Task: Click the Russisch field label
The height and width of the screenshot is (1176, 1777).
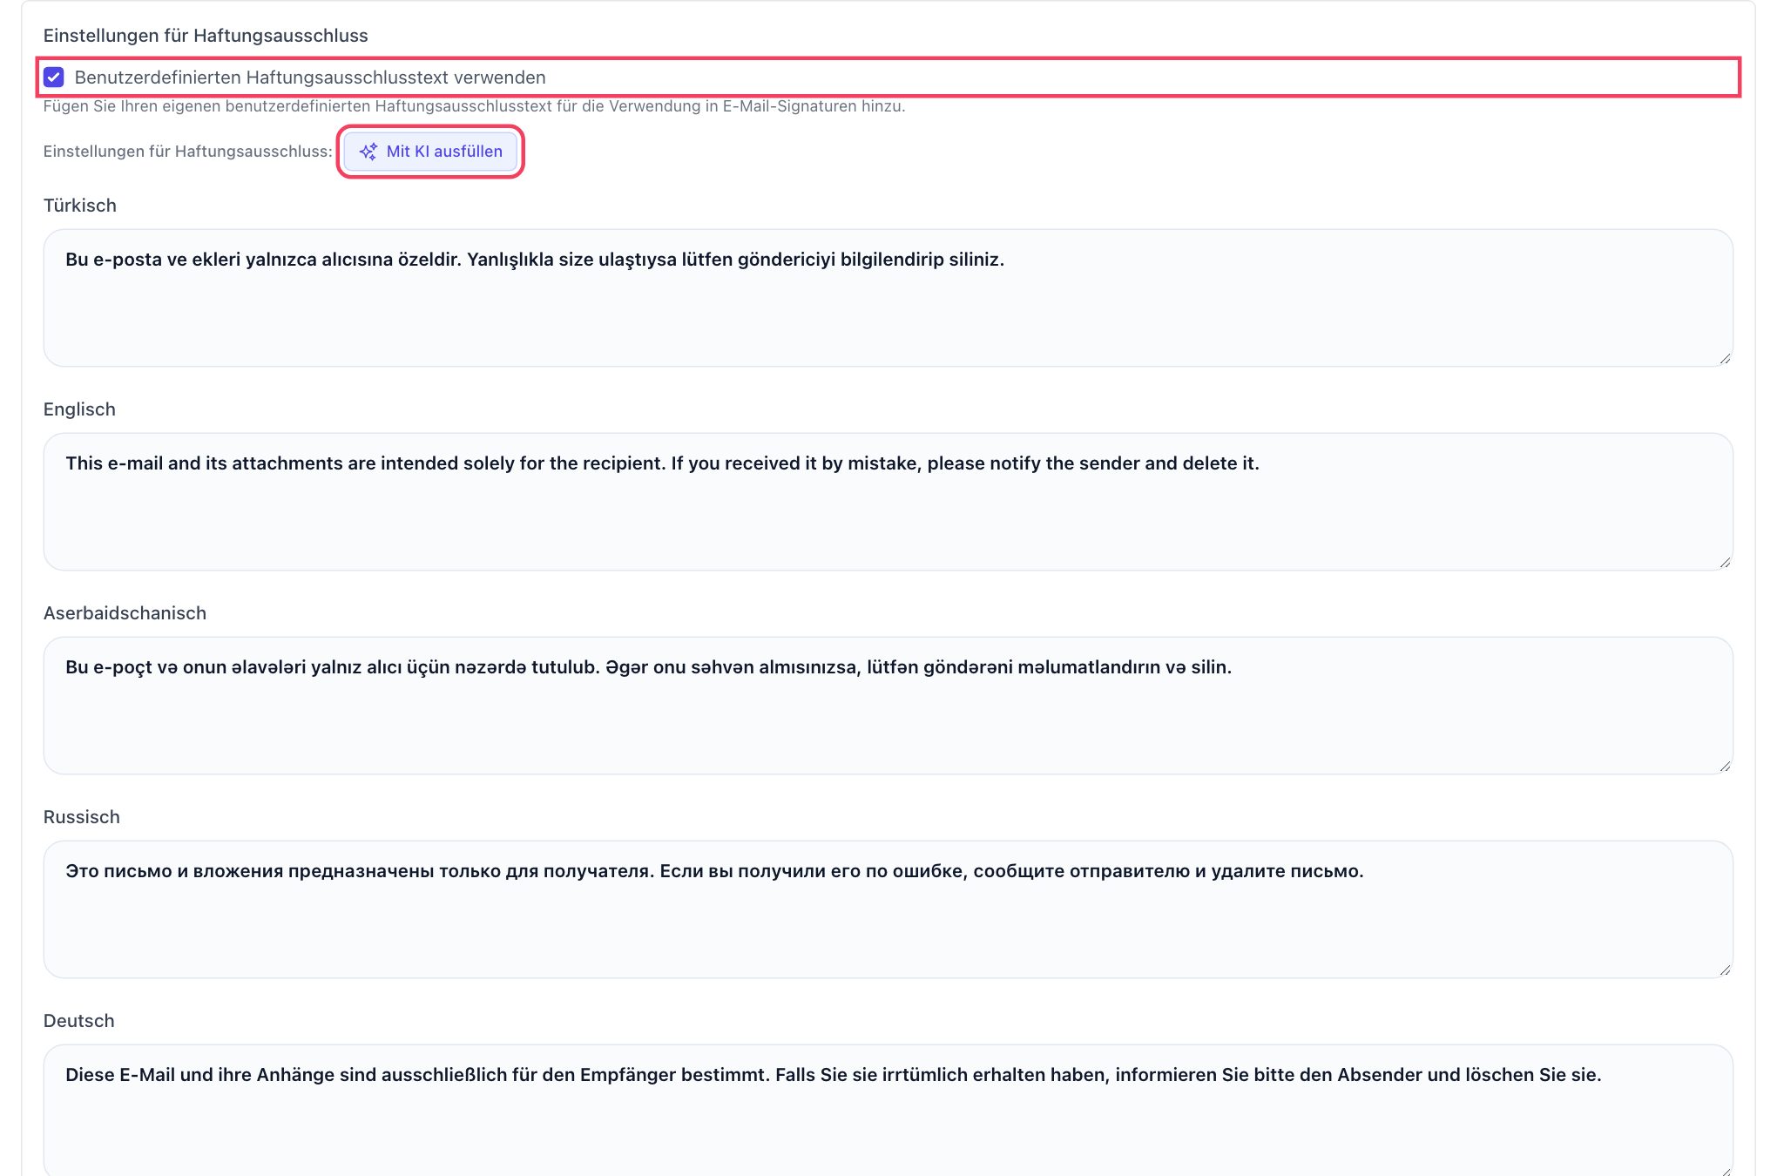Action: click(x=82, y=817)
